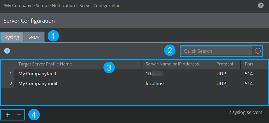Click port 514 in My Companyaudit row

(254, 84)
